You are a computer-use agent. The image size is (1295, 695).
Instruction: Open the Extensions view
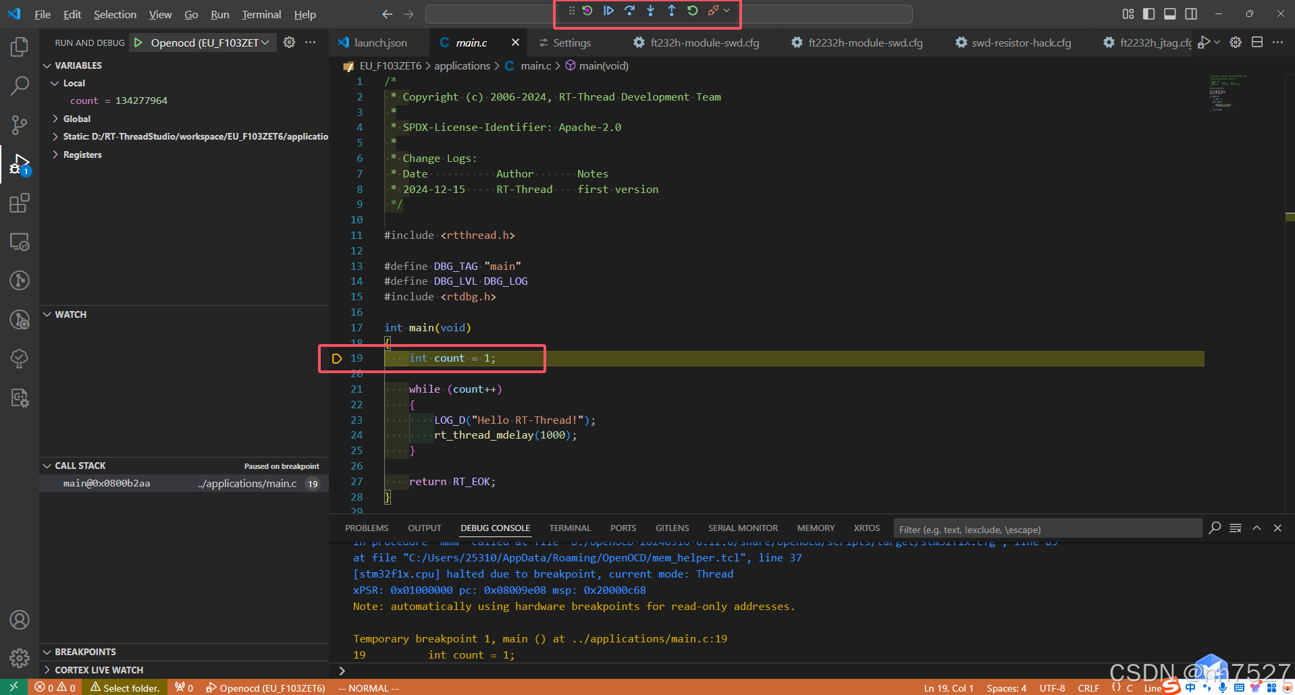coord(20,203)
